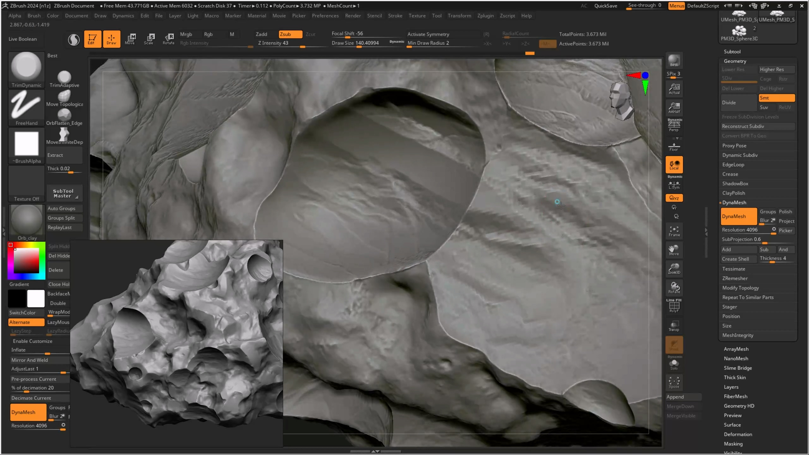Image resolution: width=809 pixels, height=455 pixels.
Task: Open the Preferences menu
Action: (325, 15)
